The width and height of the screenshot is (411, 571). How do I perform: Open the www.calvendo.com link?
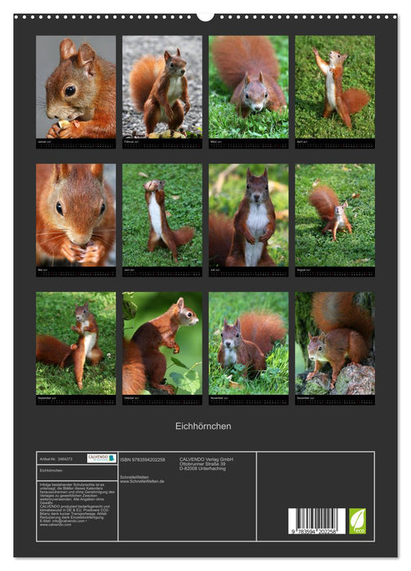point(55,525)
